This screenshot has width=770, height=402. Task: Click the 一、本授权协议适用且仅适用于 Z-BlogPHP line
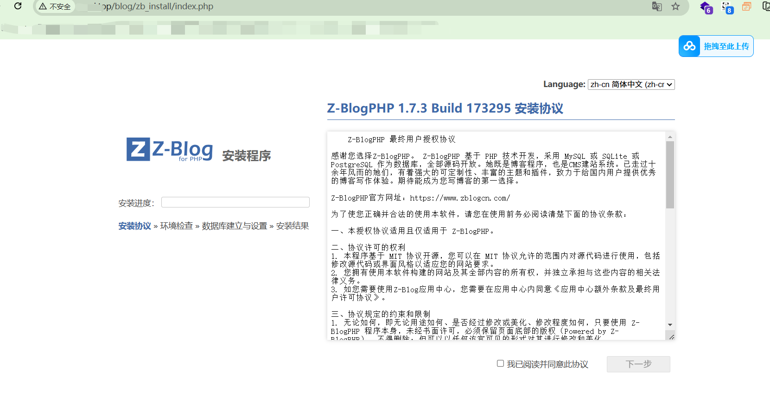[x=413, y=231]
